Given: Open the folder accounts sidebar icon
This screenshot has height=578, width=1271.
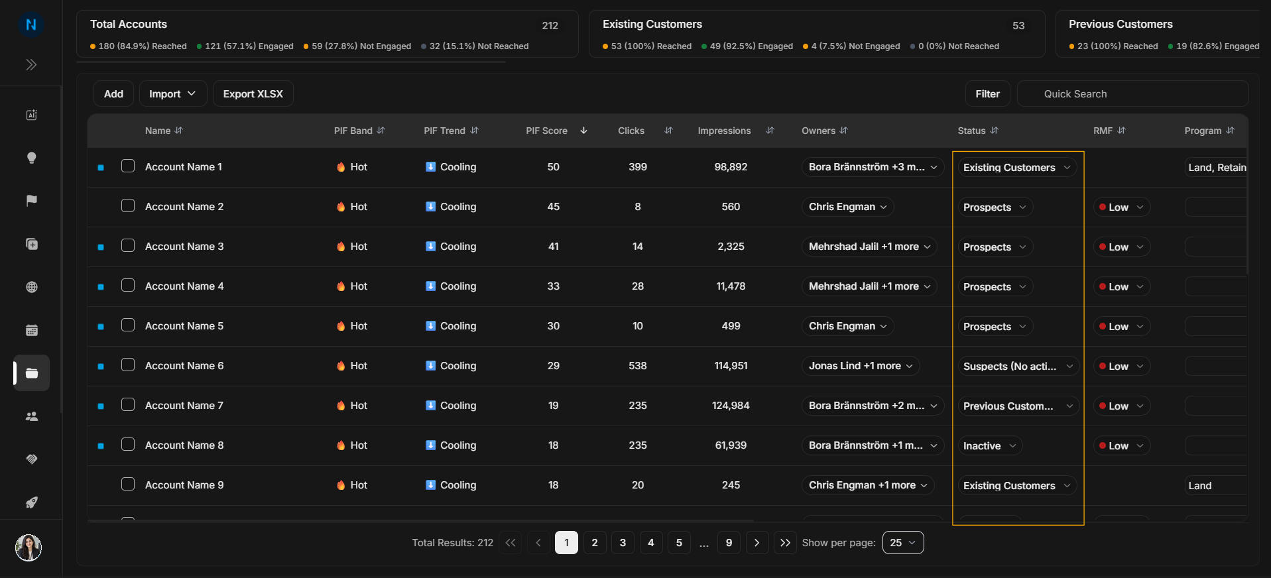Looking at the screenshot, I should pyautogui.click(x=31, y=373).
